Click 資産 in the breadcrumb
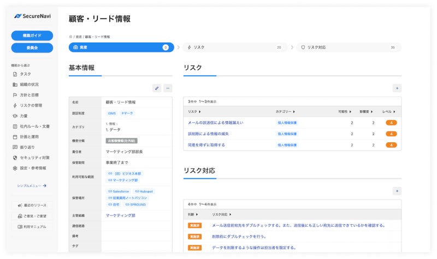437x259 pixels. click(x=79, y=37)
